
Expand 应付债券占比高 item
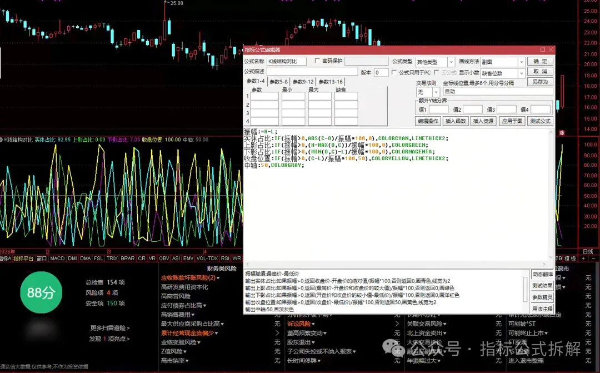coord(204,306)
